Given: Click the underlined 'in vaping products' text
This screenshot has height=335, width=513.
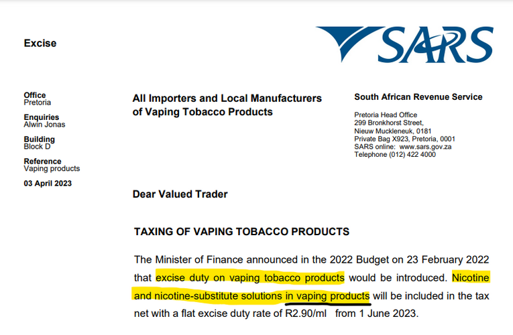Looking at the screenshot, I should pos(327,296).
